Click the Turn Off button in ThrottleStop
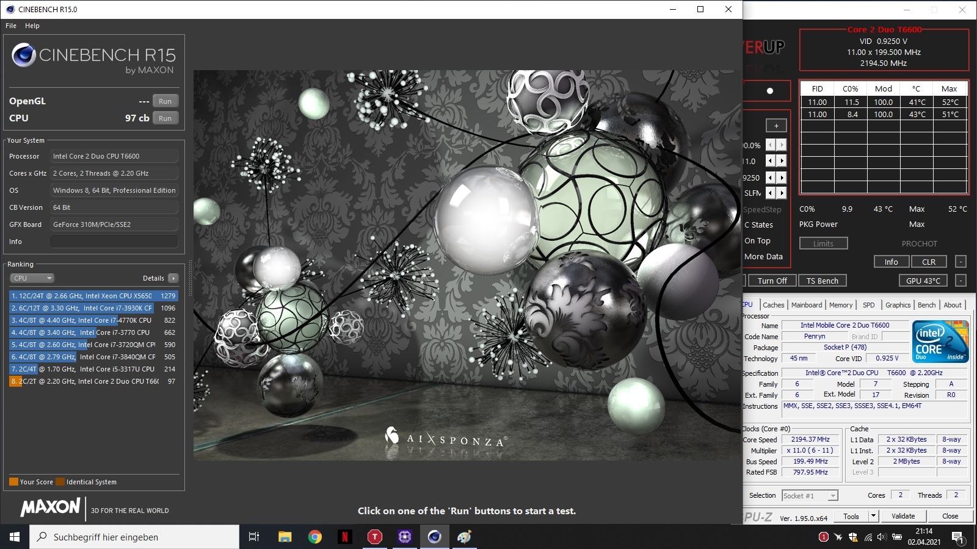977x549 pixels. click(772, 281)
